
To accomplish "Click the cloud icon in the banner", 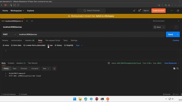I will (69, 16).
